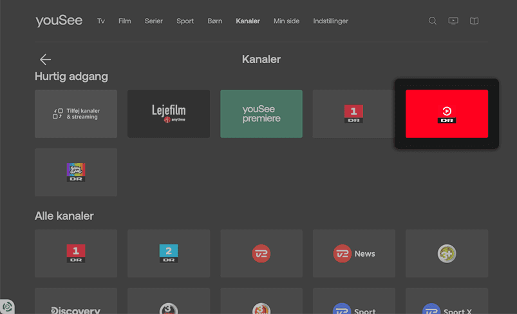The image size is (517, 314).
Task: Go to the Sport section
Action: pyautogui.click(x=185, y=21)
